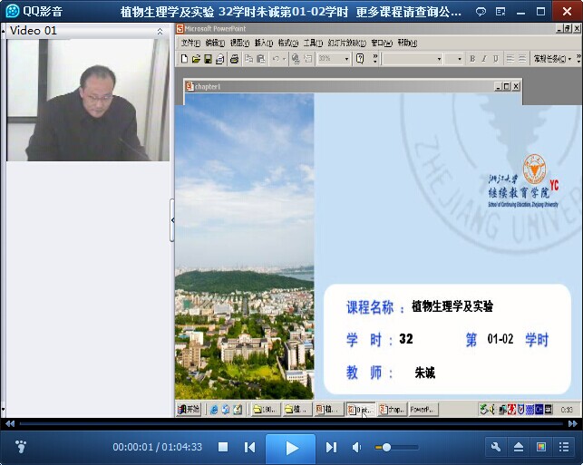This screenshot has height=465, width=583.
Task: Open the 窗口 menu in PowerPoint
Action: pyautogui.click(x=382, y=44)
